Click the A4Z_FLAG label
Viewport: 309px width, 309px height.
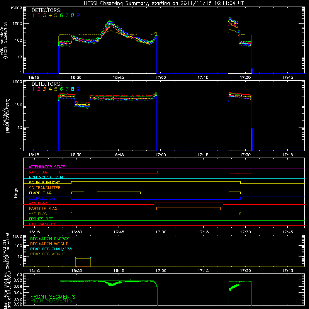(x=38, y=214)
